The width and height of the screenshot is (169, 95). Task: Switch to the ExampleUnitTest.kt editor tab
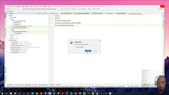[67, 13]
